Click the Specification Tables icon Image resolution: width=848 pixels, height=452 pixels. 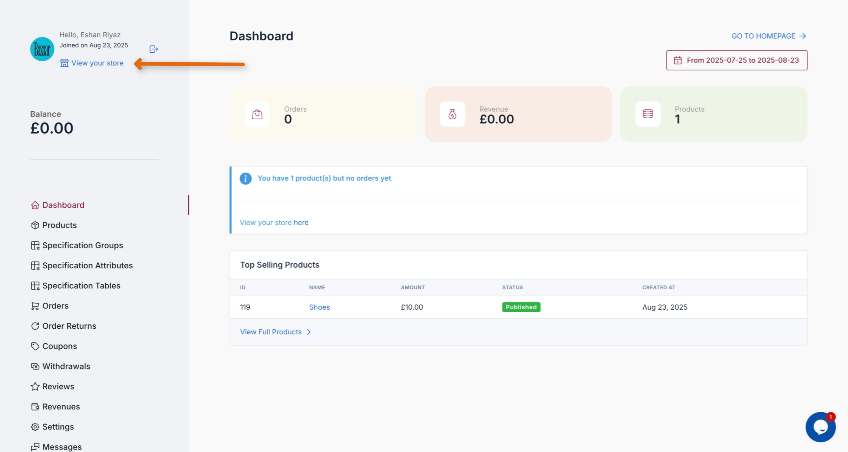click(35, 286)
